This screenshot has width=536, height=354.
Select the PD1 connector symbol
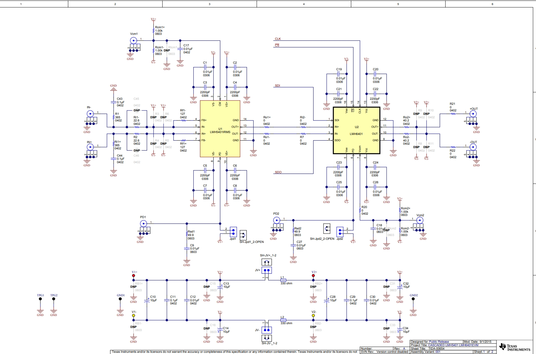[143, 223]
